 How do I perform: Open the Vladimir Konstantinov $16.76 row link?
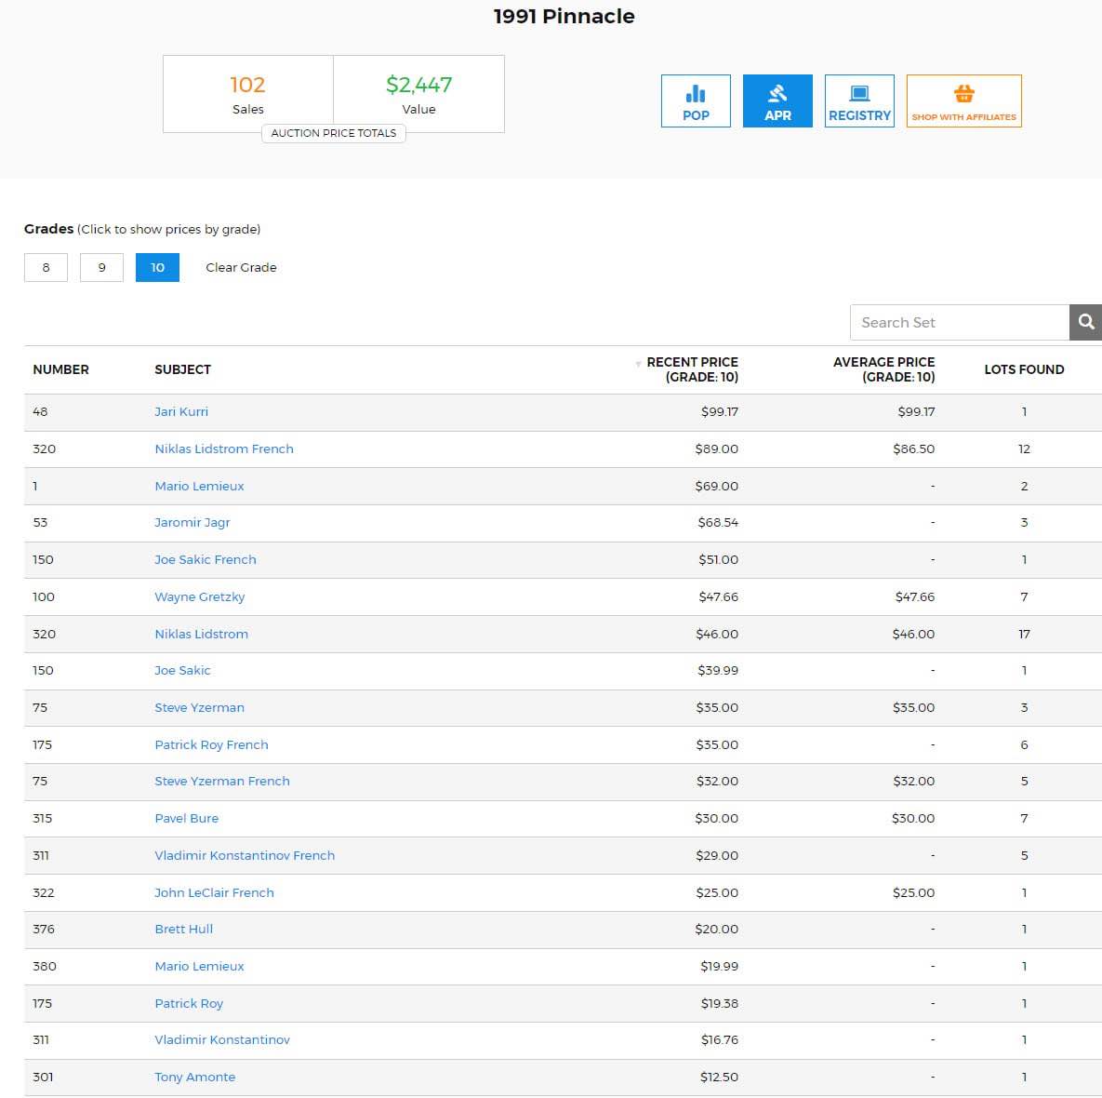[222, 1039]
